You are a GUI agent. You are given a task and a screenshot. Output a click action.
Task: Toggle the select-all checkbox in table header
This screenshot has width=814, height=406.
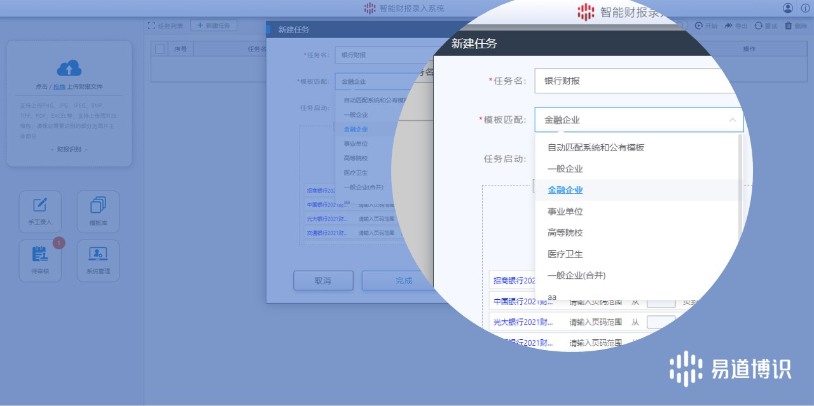point(160,49)
